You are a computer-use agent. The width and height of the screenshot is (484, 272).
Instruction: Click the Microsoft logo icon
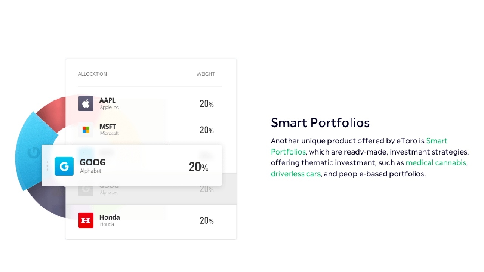(x=86, y=130)
